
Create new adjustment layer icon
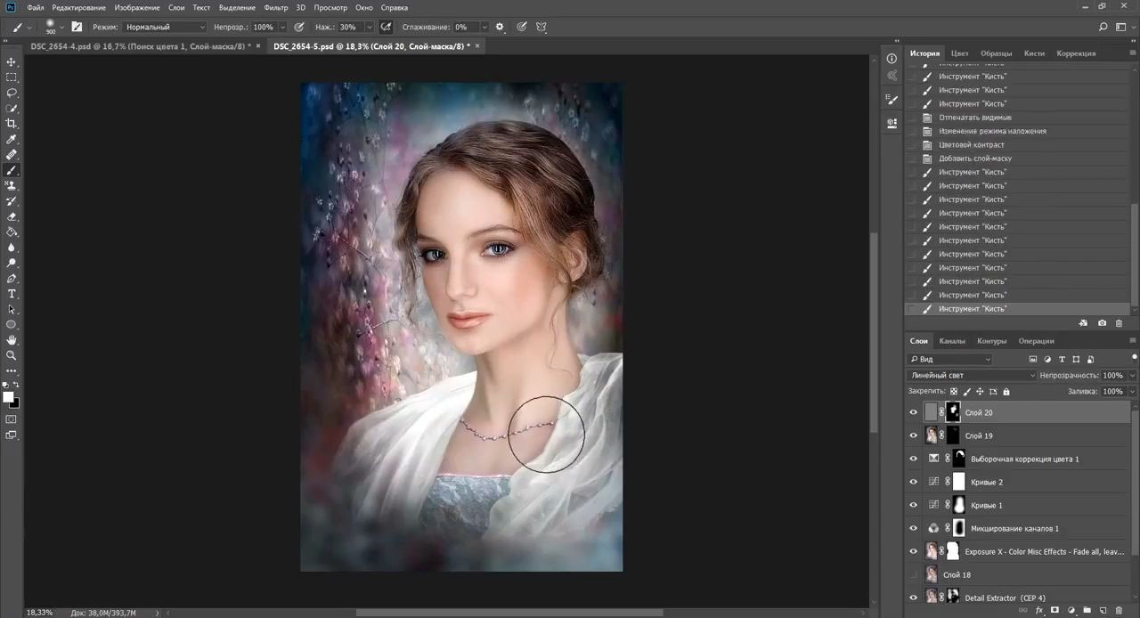point(1071,610)
